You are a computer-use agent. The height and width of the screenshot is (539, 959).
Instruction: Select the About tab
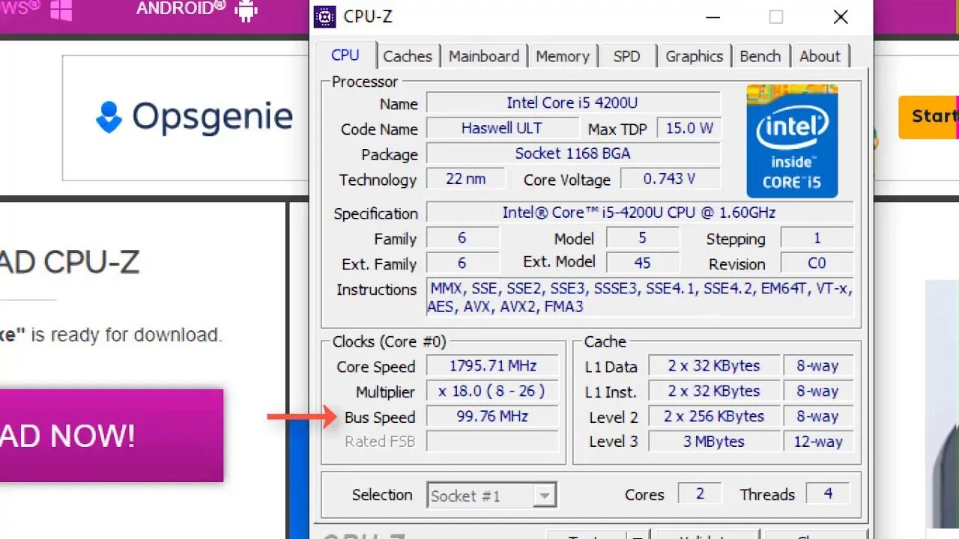point(820,56)
